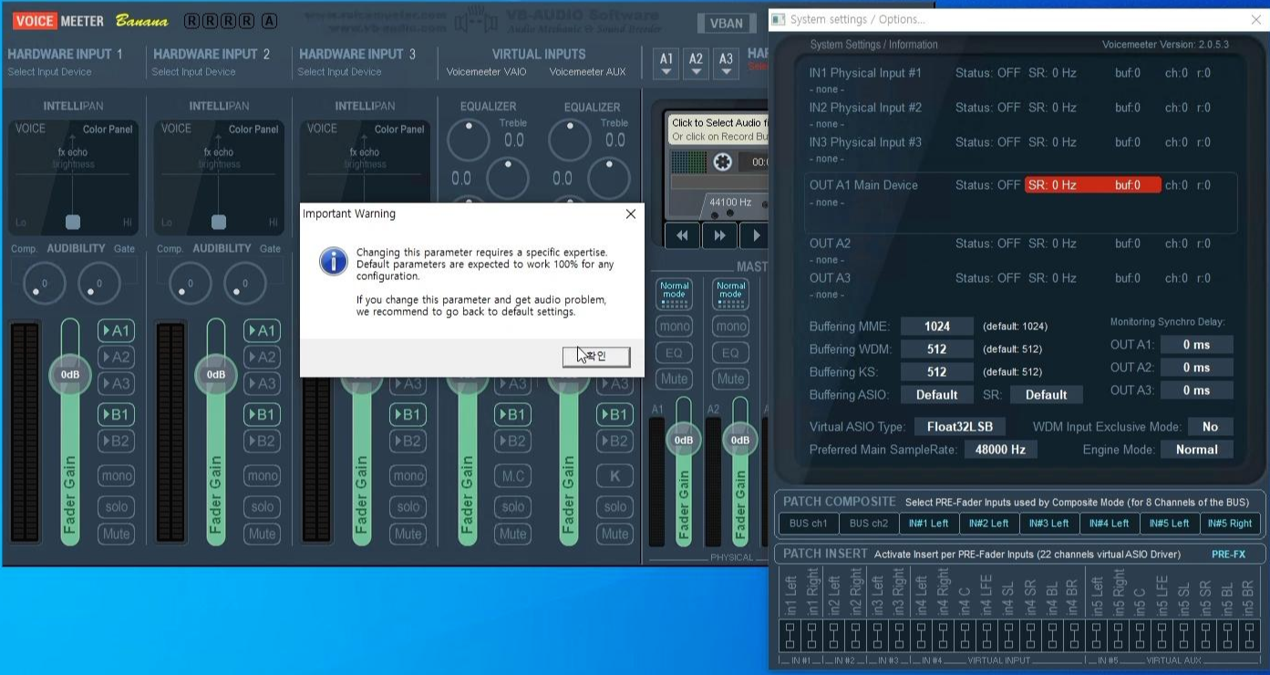1270x675 pixels.
Task: Click PRE-FX in Patch Insert header
Action: (1228, 554)
